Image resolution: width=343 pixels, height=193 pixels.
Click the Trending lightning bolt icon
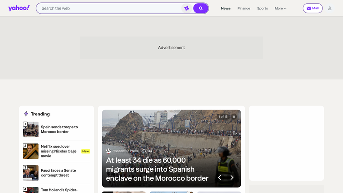26,114
